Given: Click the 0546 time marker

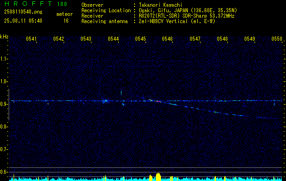Looking at the screenshot, I should tap(167, 39).
